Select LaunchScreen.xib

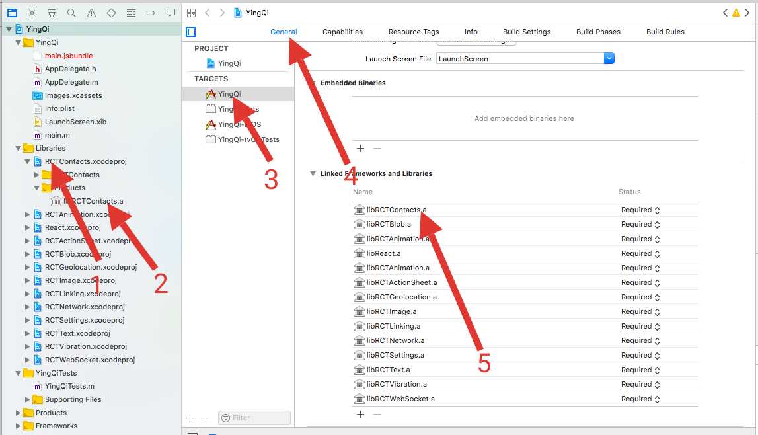[x=75, y=122]
